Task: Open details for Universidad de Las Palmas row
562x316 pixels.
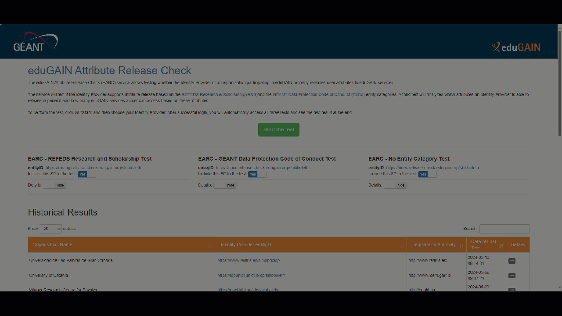Action: point(512,261)
